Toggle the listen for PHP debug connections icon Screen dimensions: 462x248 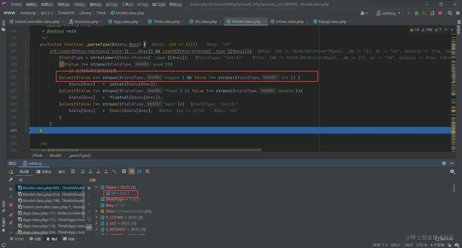coord(432,13)
